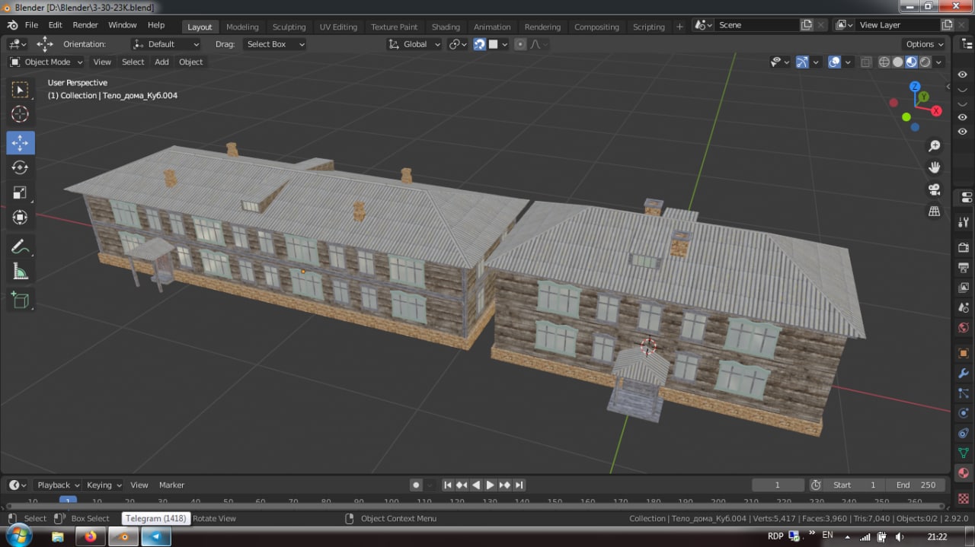Screen dimensions: 975x547
Task: Open the Drag Select Box dropdown
Action: pos(274,44)
